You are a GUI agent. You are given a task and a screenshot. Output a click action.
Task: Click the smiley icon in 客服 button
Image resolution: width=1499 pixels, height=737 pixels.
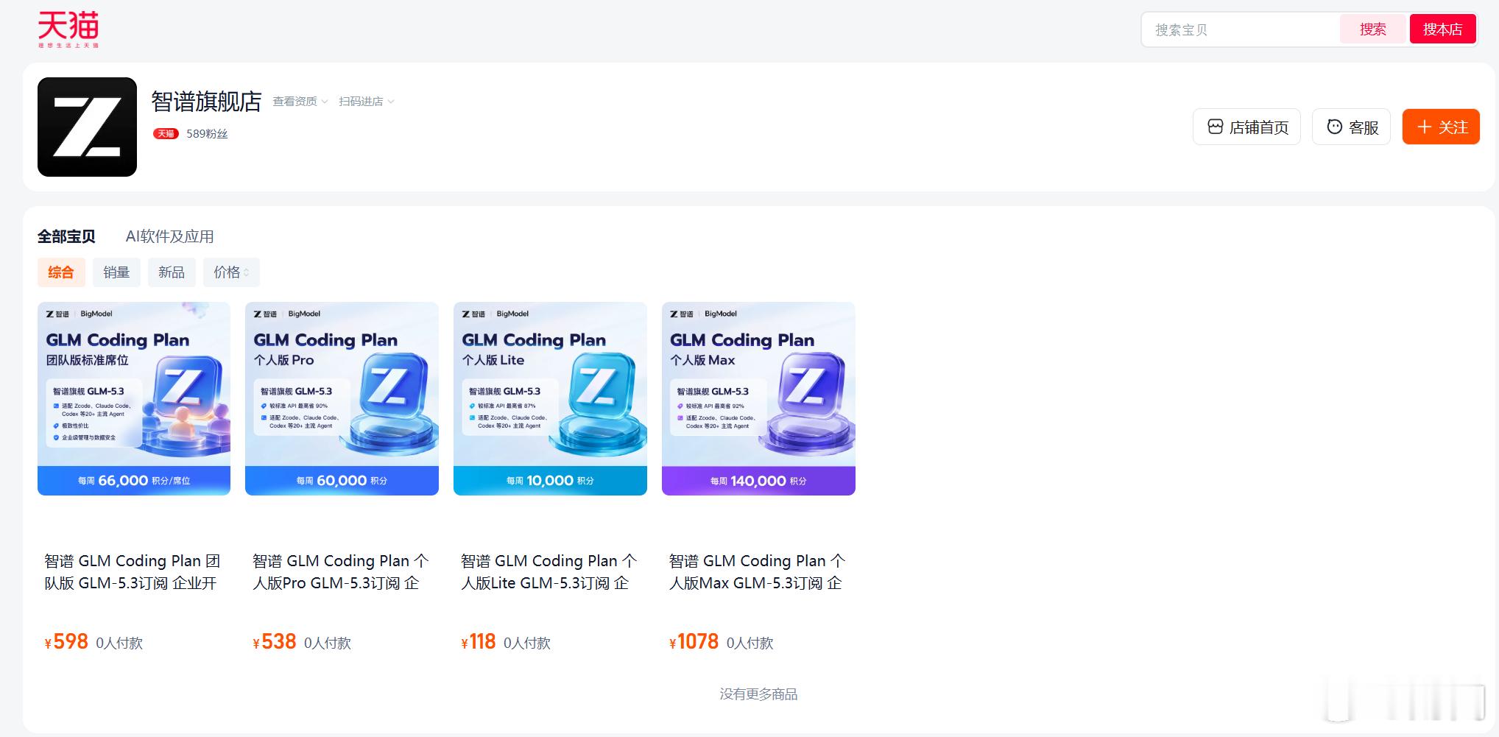(1334, 127)
